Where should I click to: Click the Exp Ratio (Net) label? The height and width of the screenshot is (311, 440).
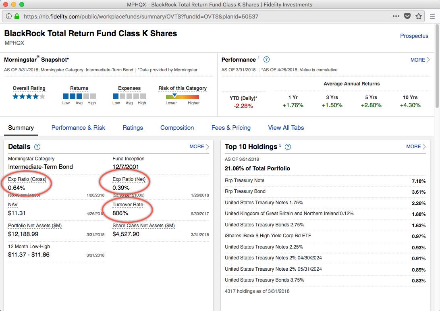[129, 179]
